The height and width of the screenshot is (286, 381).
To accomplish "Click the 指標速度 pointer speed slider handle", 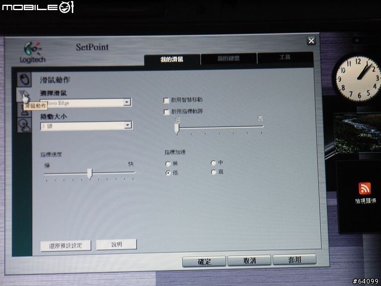I will [90, 173].
